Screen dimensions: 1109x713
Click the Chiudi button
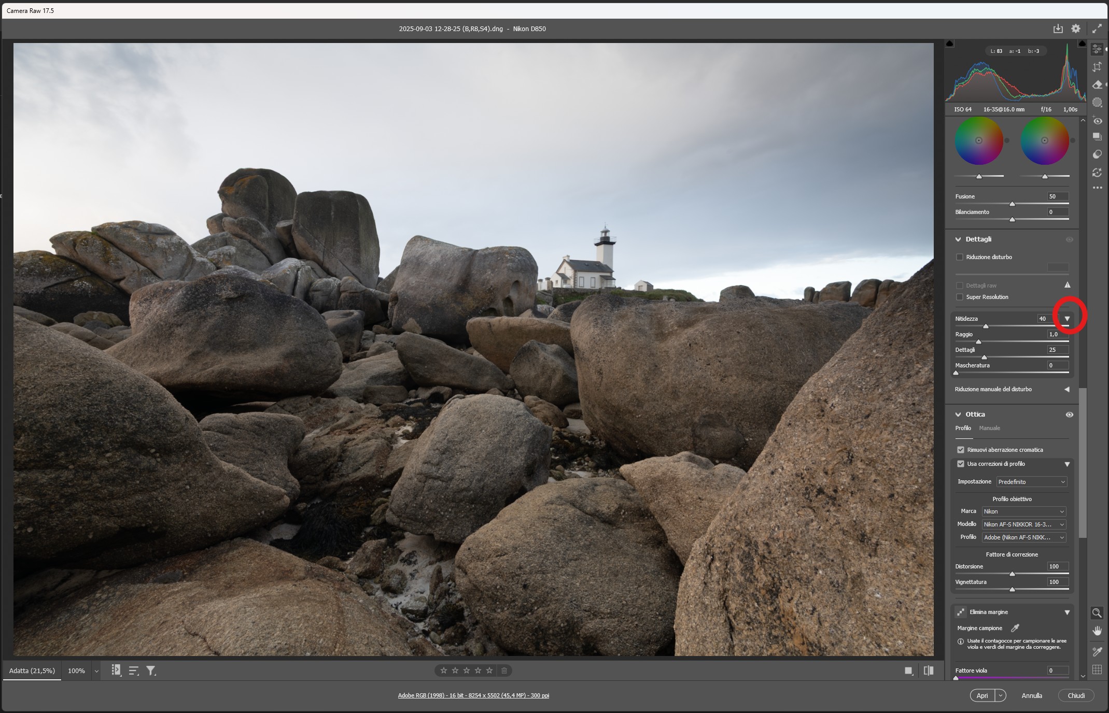[1076, 695]
